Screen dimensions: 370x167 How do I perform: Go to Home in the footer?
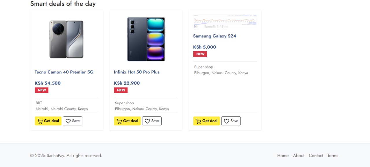tap(283, 155)
